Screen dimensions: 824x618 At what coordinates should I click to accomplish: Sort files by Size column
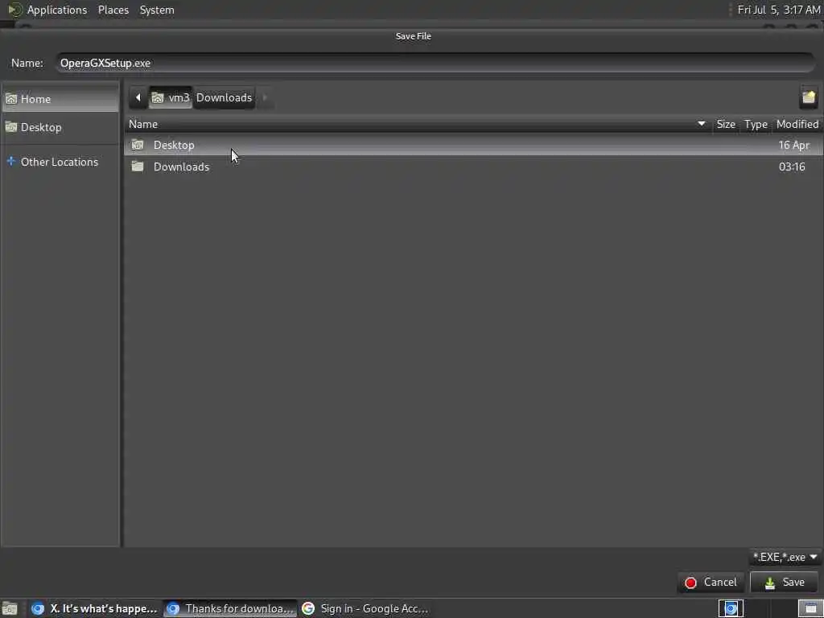coord(726,124)
